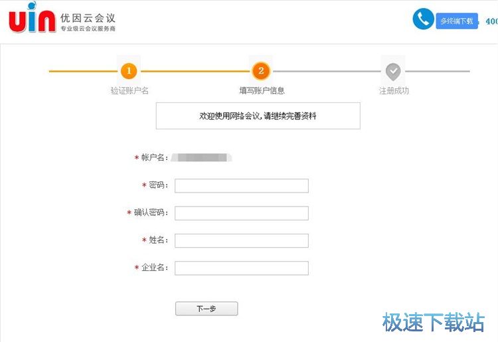Click the 专业级云会议服务商 tagline
498x342 pixels.
coord(88,29)
